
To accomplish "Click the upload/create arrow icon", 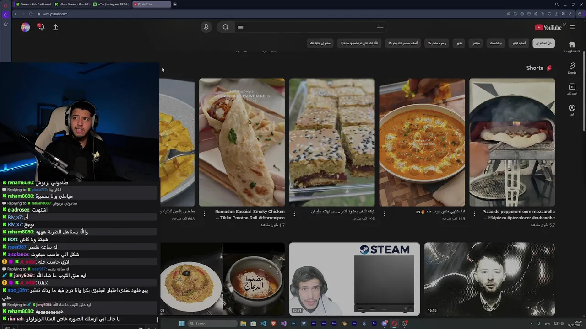I will coord(55,27).
